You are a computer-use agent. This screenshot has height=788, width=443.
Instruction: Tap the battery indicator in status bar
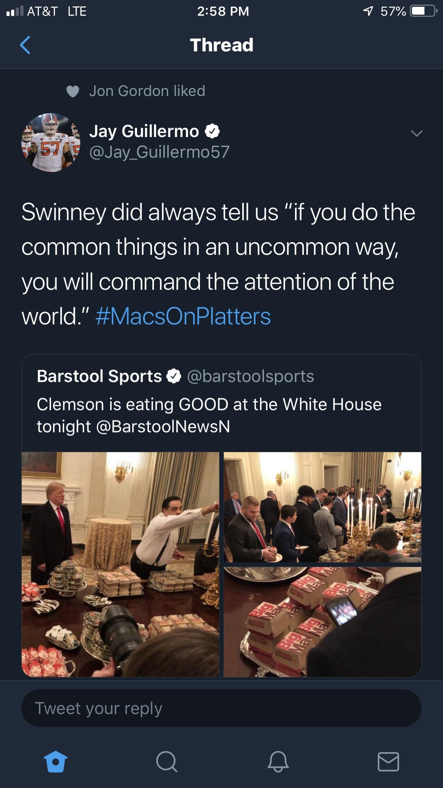coord(423,11)
